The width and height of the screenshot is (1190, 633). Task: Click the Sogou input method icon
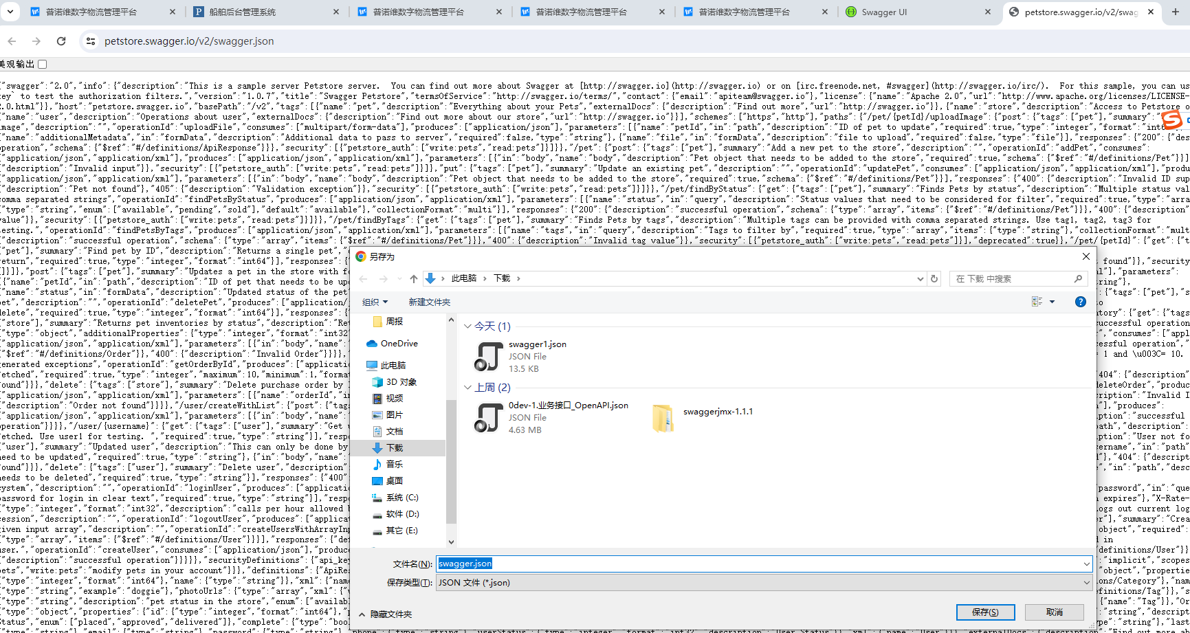1172,120
